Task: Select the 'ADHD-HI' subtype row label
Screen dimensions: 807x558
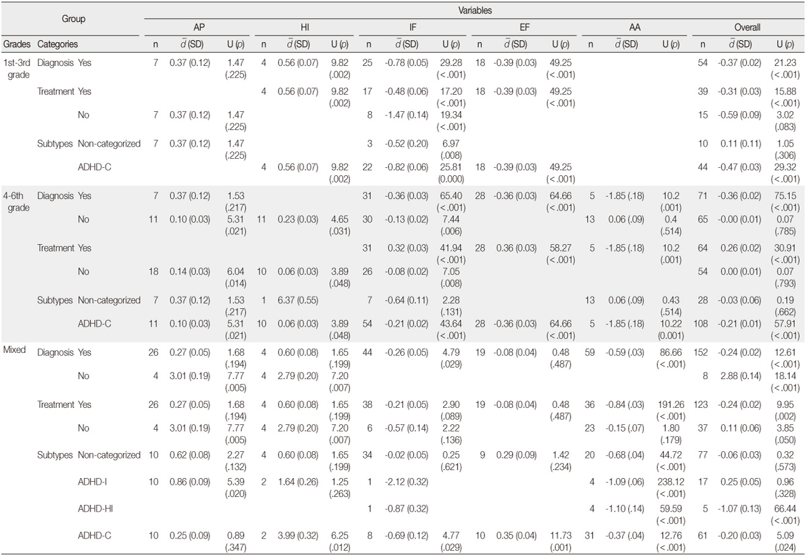Action: pos(95,509)
